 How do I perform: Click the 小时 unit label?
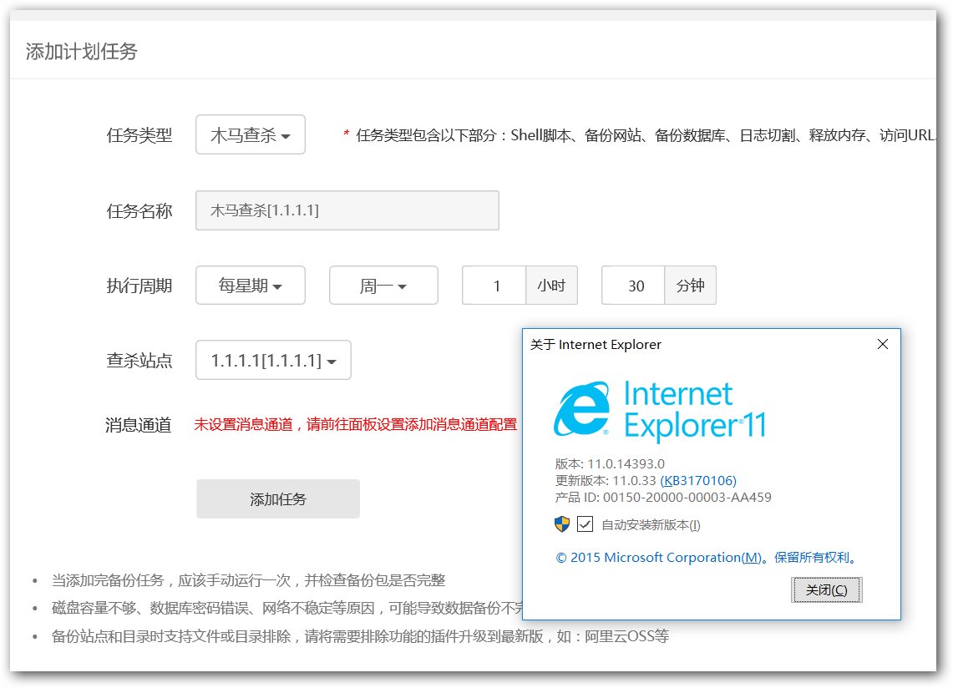[x=551, y=286]
